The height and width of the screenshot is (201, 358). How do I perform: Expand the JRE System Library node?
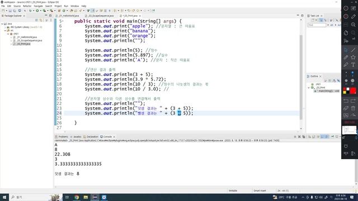pos(5,27)
